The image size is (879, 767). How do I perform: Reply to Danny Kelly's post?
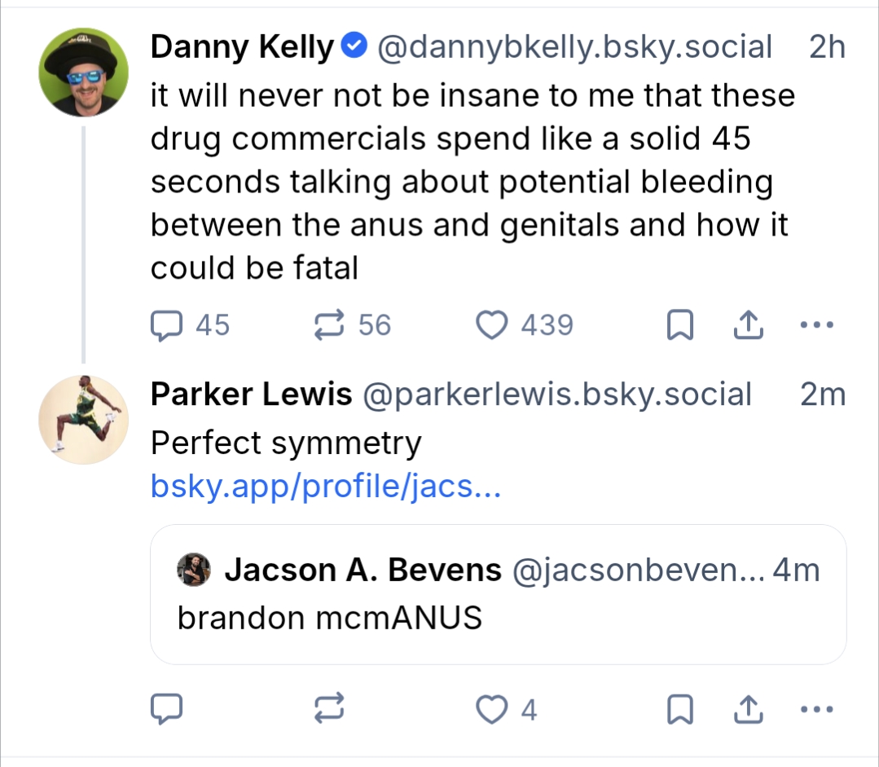(168, 326)
